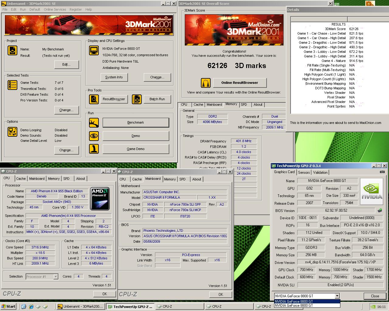
Task: Click the ResultBrowser button
Action: click(x=114, y=99)
